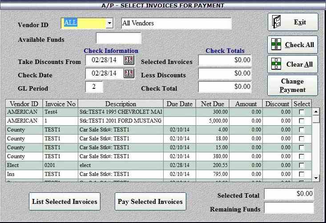The height and width of the screenshot is (223, 326).
Task: Click the Available Funds input field
Action: tap(119, 38)
